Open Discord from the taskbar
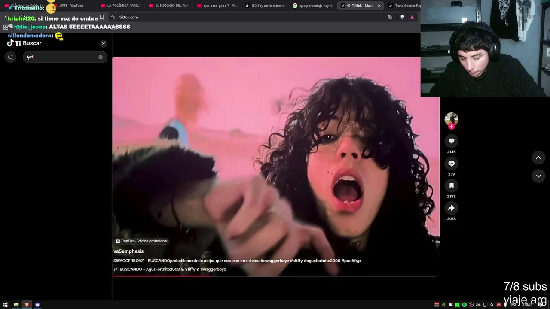The image size is (550, 309). coord(37,305)
